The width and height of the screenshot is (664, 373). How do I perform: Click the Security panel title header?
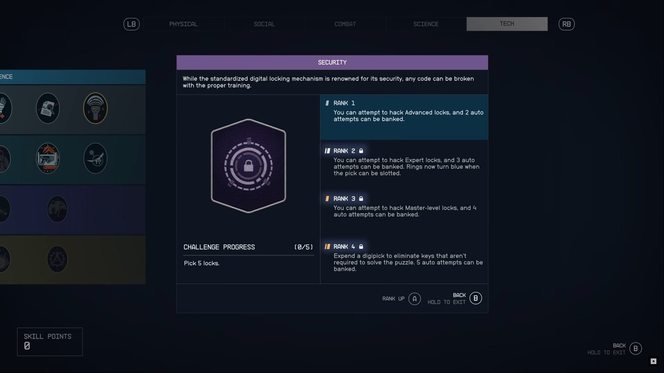pyautogui.click(x=332, y=62)
